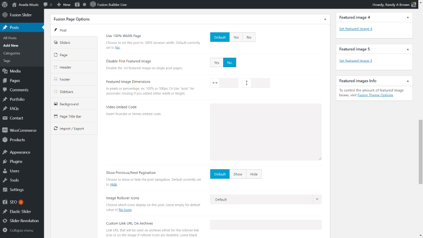Image resolution: width=423 pixels, height=238 pixels.
Task: Open All Posts submenu item
Action: tap(10, 38)
